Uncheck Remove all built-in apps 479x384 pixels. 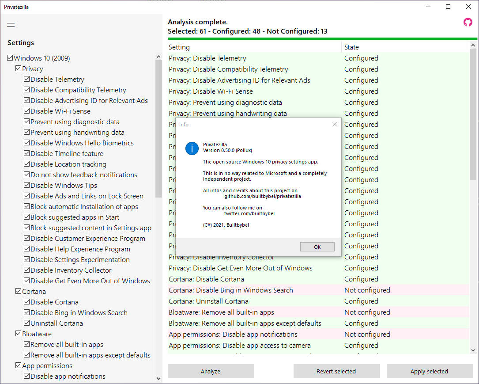(x=26, y=344)
